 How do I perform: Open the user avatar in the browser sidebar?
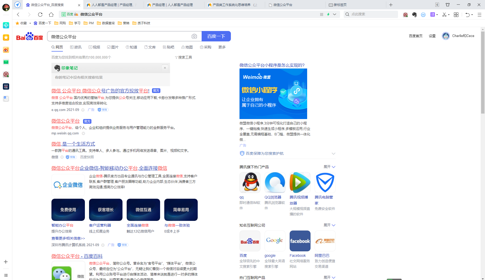pos(6,7)
